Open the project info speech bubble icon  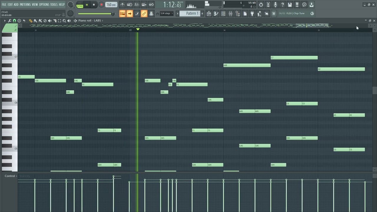tap(304, 5)
